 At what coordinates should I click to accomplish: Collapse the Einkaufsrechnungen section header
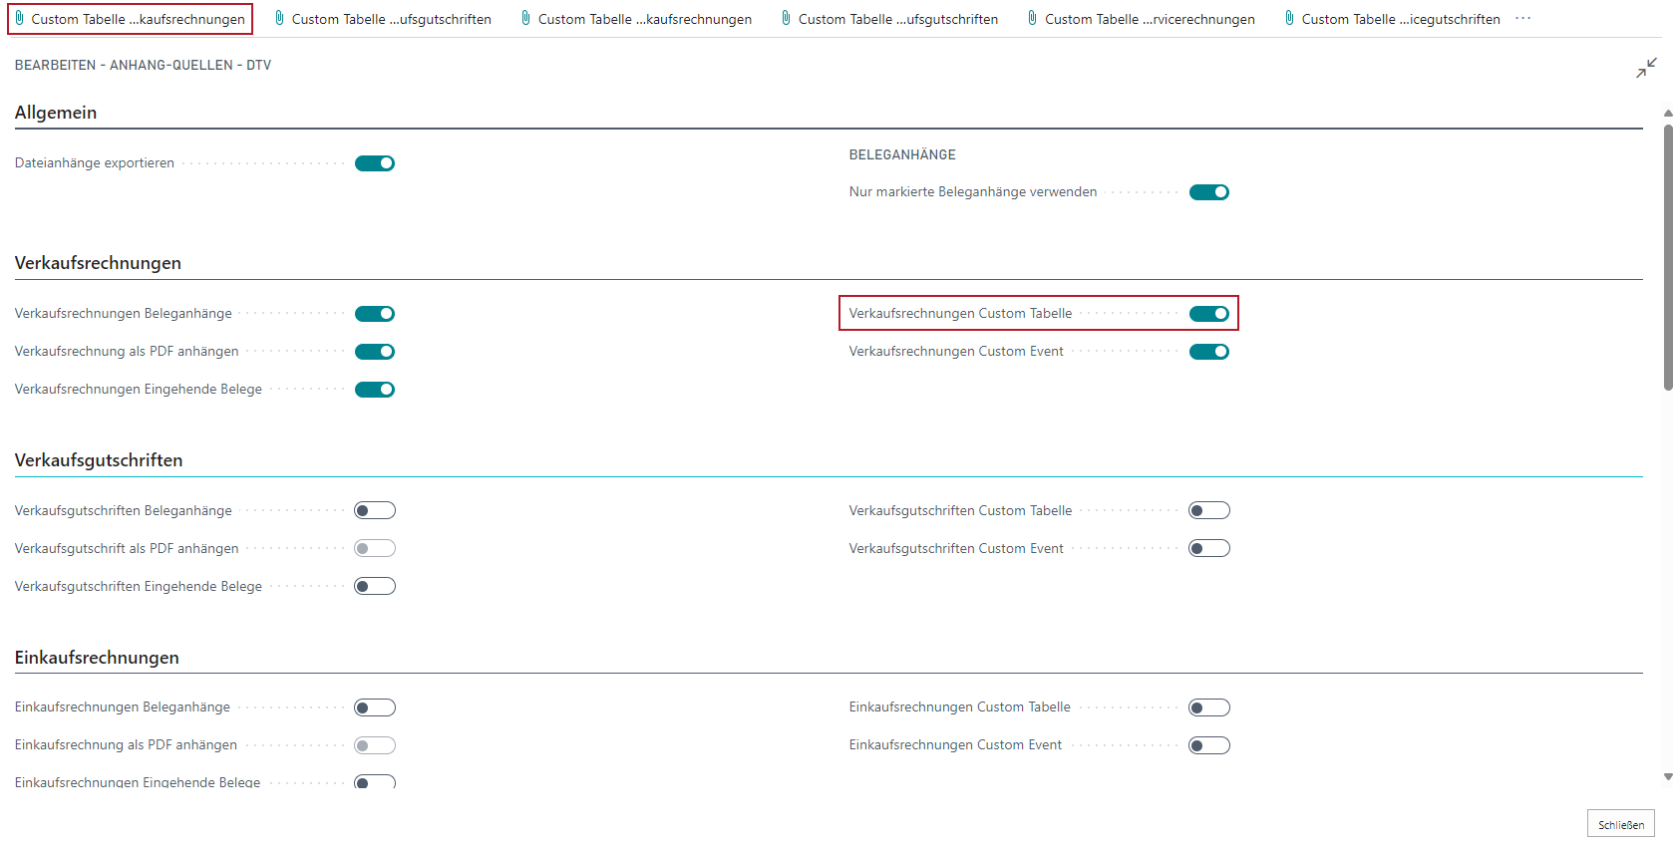point(97,658)
